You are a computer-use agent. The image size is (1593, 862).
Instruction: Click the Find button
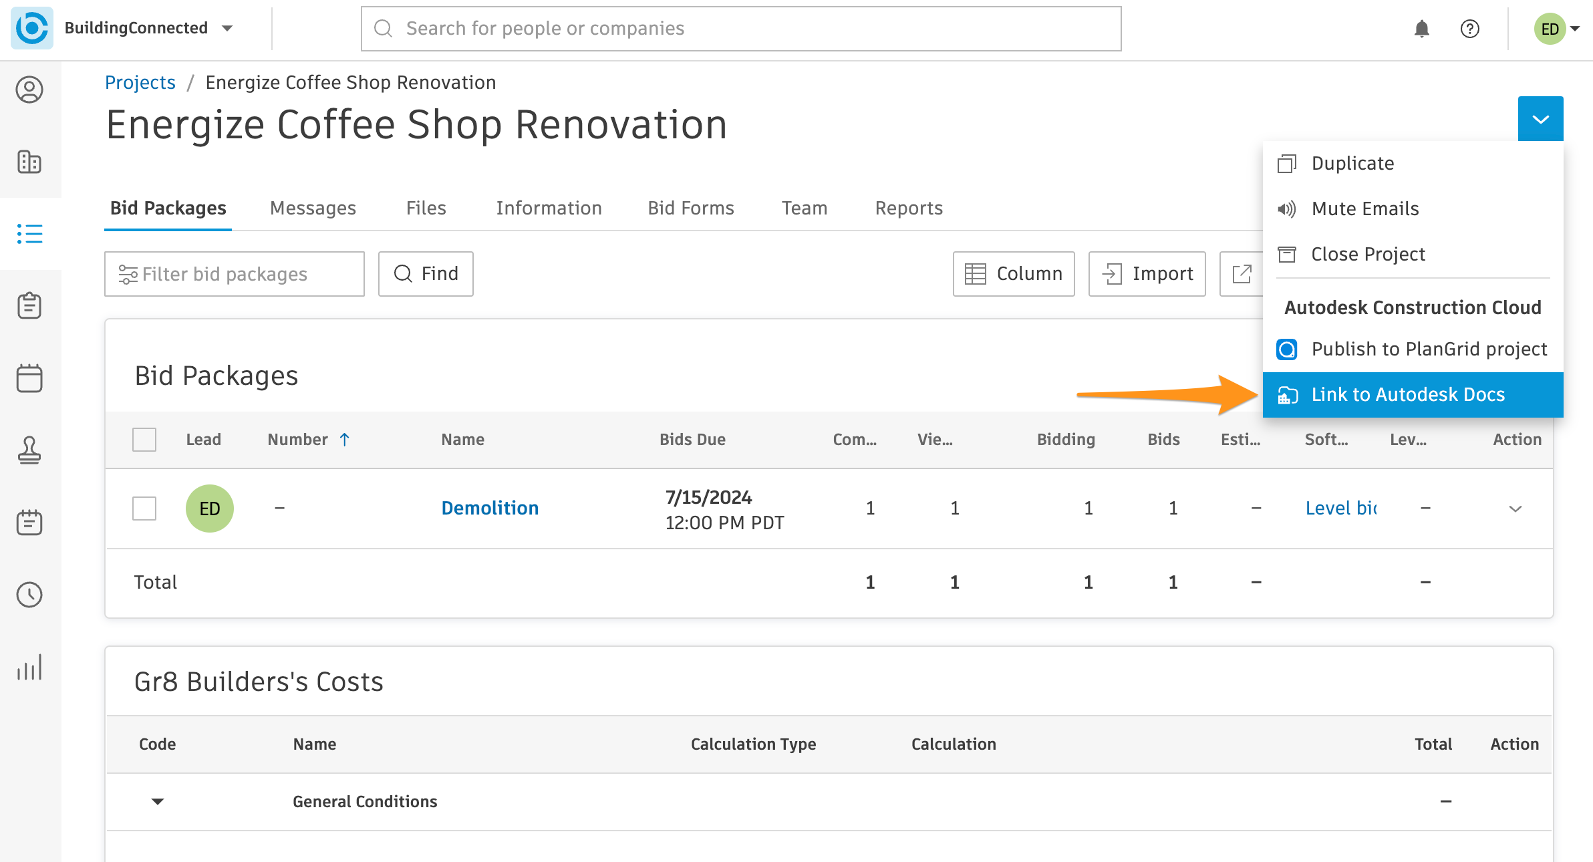pos(426,274)
